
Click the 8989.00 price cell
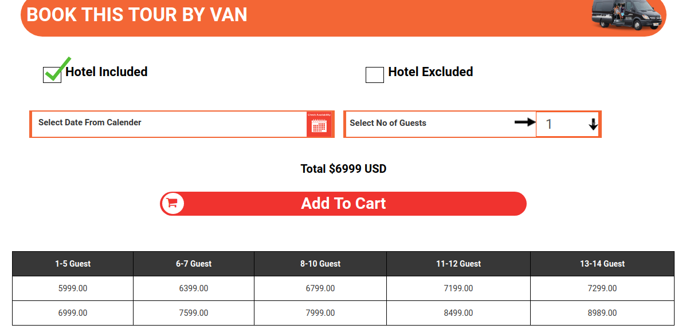pos(602,313)
